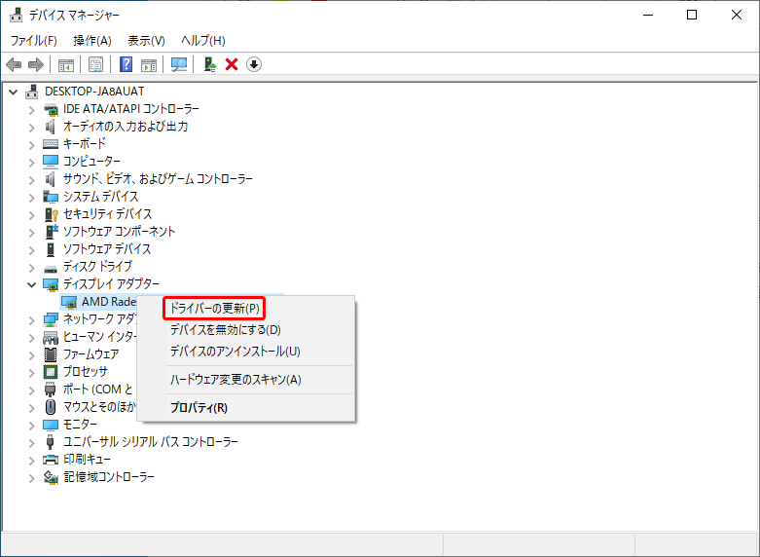Open the 操作(A) menu
This screenshot has height=557, width=760.
point(92,41)
